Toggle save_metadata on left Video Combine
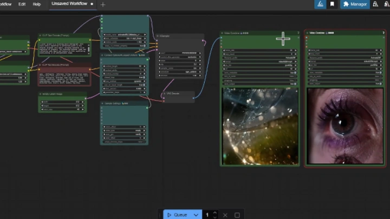This screenshot has height=219, width=390. tap(259, 73)
